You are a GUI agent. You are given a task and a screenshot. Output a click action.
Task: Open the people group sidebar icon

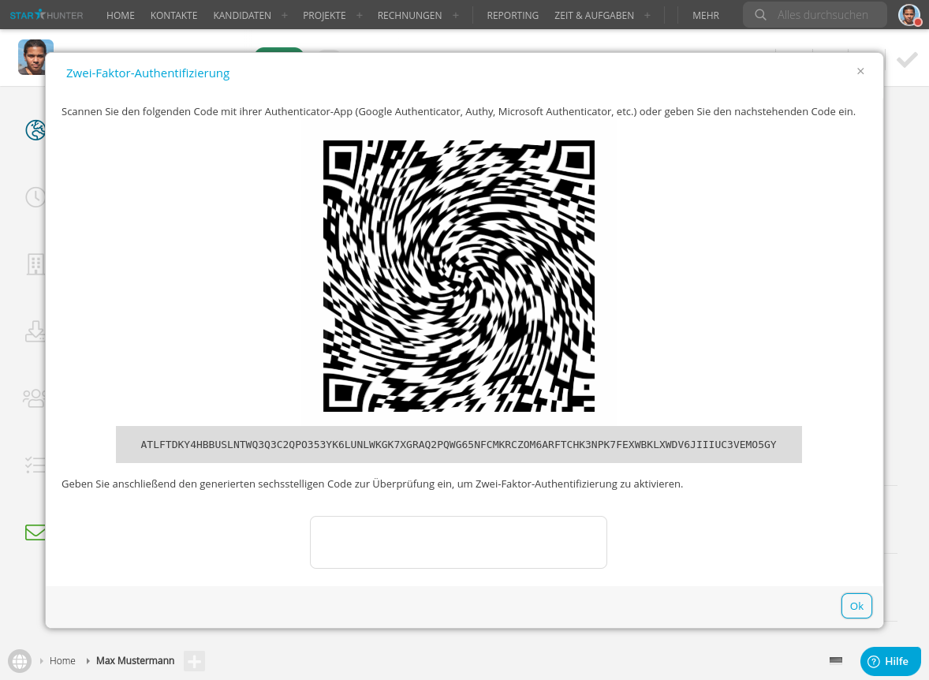click(35, 398)
